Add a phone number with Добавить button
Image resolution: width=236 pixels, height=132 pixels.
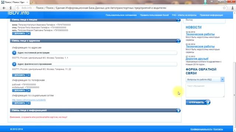(21, 91)
